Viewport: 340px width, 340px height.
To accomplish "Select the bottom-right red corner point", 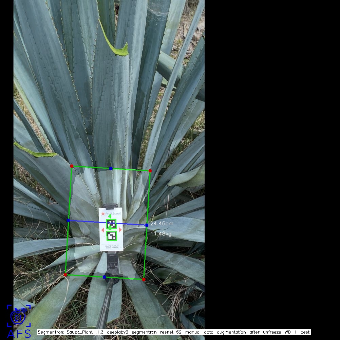I will [x=144, y=280].
